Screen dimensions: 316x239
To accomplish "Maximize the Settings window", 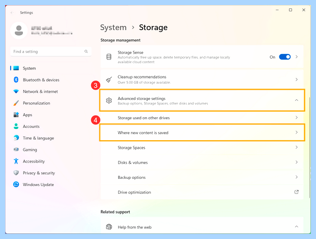I will 291,10.
